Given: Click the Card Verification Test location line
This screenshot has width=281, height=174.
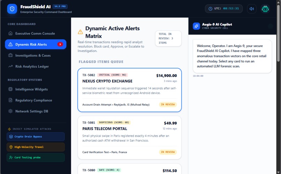Looking at the screenshot, I should [x=105, y=152].
